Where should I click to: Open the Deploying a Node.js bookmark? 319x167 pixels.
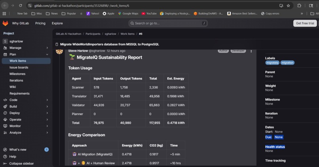175,13
